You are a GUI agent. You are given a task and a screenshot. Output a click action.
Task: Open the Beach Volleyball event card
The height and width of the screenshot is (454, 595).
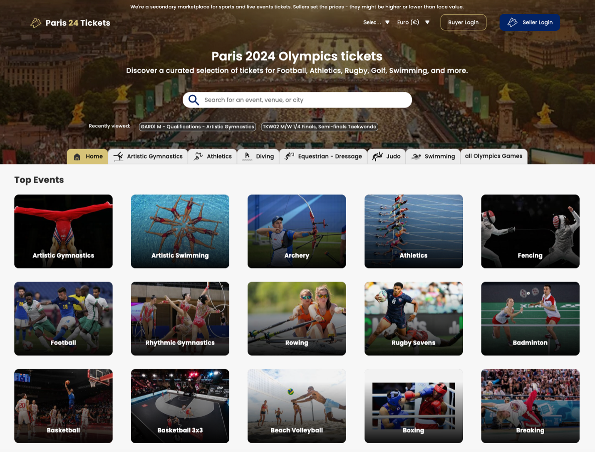coord(297,406)
